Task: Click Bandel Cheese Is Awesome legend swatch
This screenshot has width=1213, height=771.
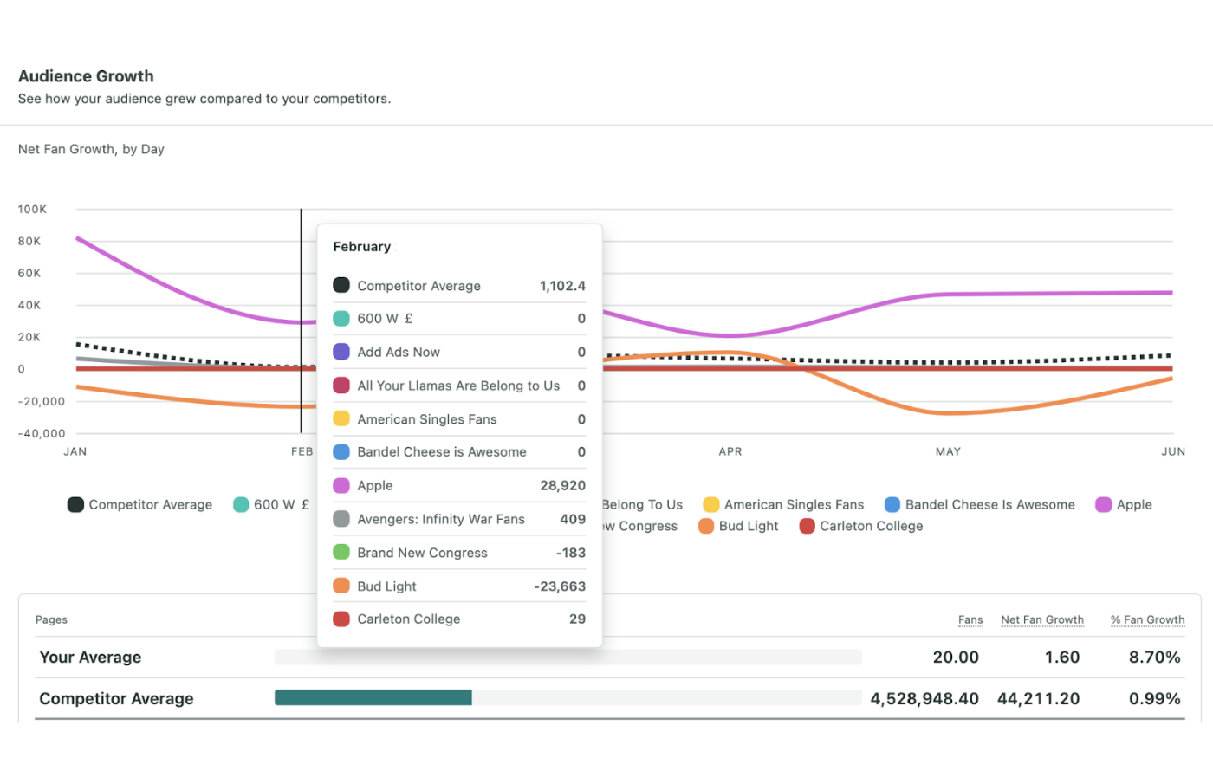Action: pos(892,505)
